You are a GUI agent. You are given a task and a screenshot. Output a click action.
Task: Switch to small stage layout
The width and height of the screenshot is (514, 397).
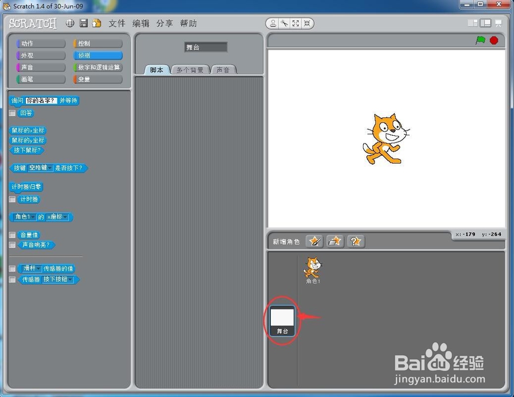(473, 23)
